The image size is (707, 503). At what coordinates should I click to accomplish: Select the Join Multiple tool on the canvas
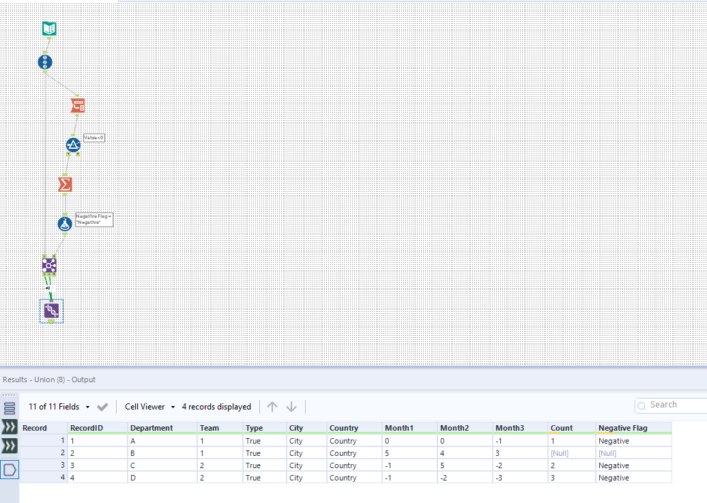click(x=48, y=264)
